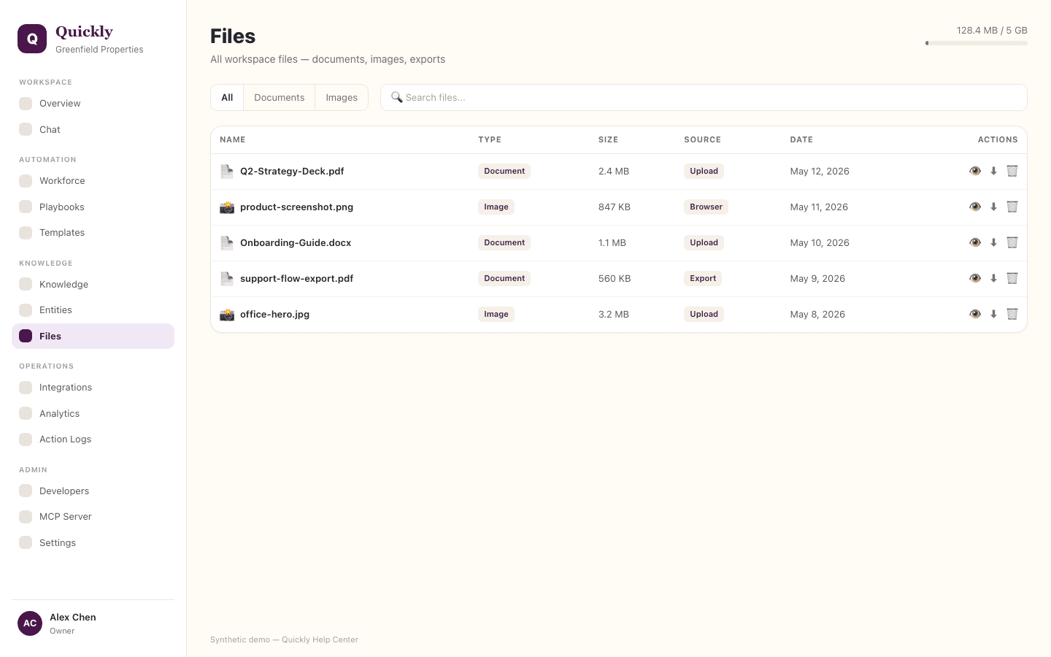Image resolution: width=1051 pixels, height=657 pixels.
Task: Click the product-screenshot.png camera file icon
Action: tap(227, 207)
